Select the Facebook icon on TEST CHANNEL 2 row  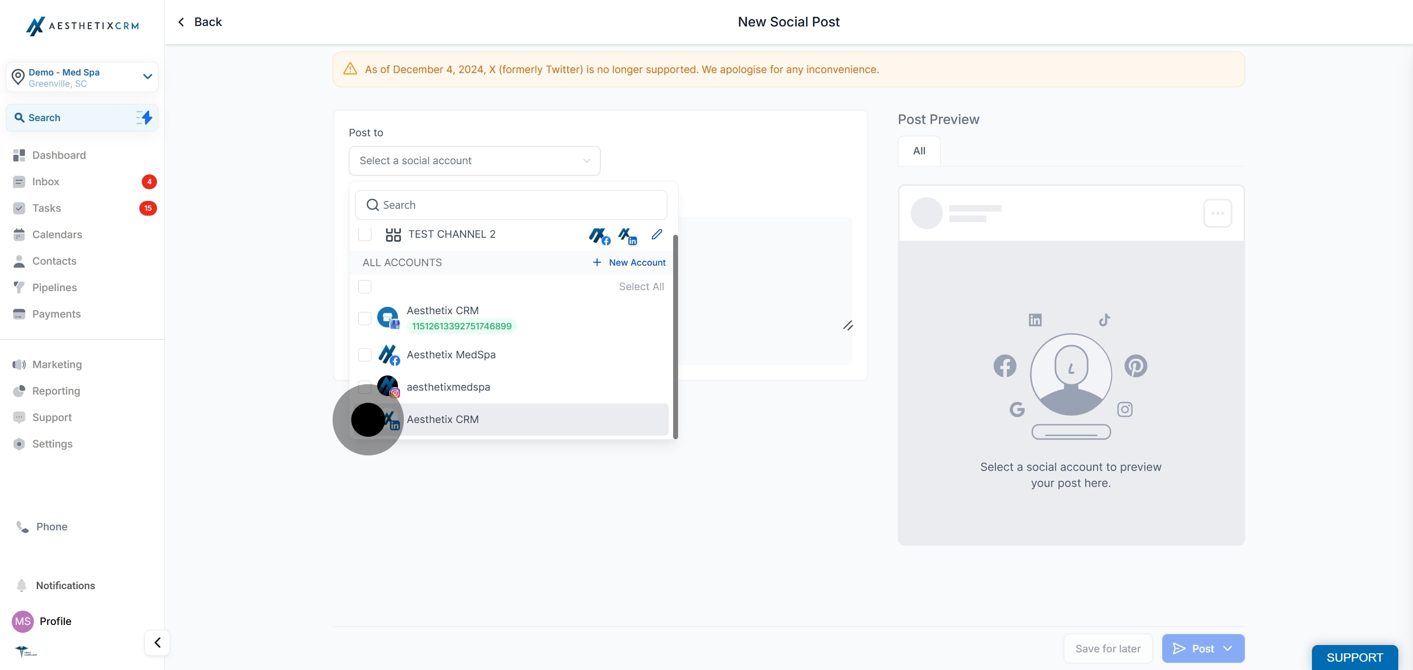pos(599,236)
